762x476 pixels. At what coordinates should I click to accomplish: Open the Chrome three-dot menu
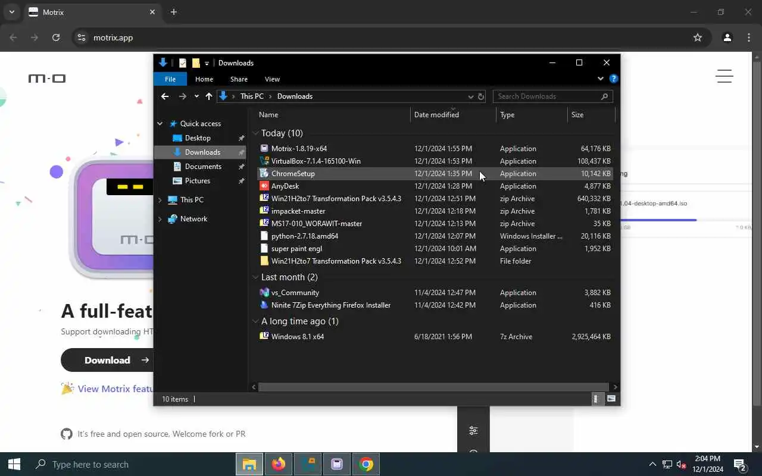click(749, 37)
